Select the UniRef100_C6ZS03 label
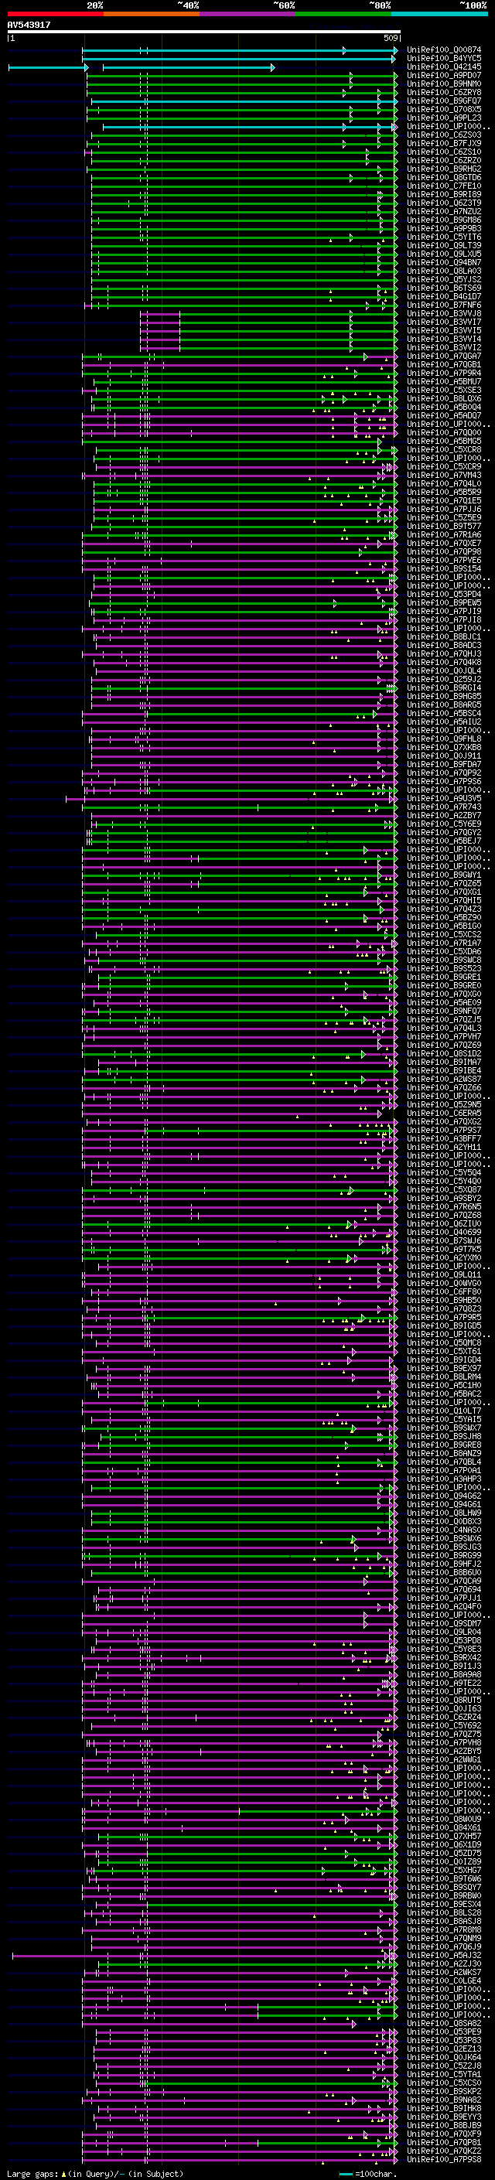 (444, 135)
